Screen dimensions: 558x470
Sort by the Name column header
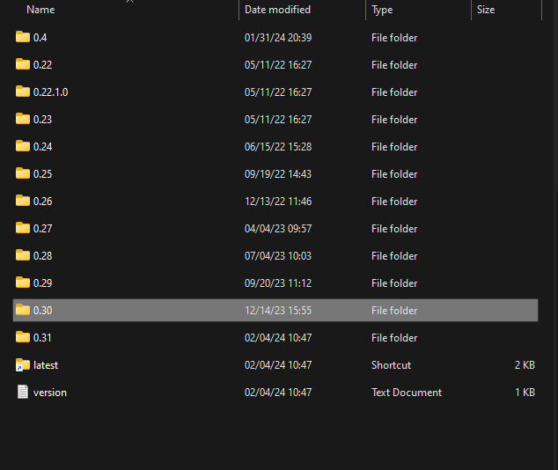coord(40,10)
